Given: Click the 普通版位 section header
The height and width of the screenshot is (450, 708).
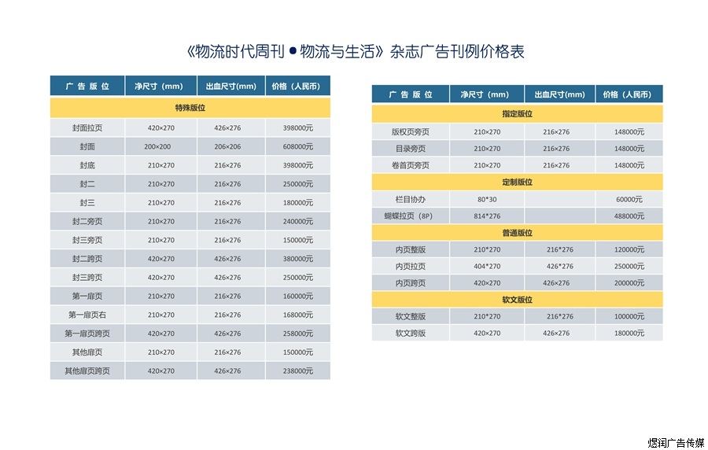Looking at the screenshot, I should [517, 233].
